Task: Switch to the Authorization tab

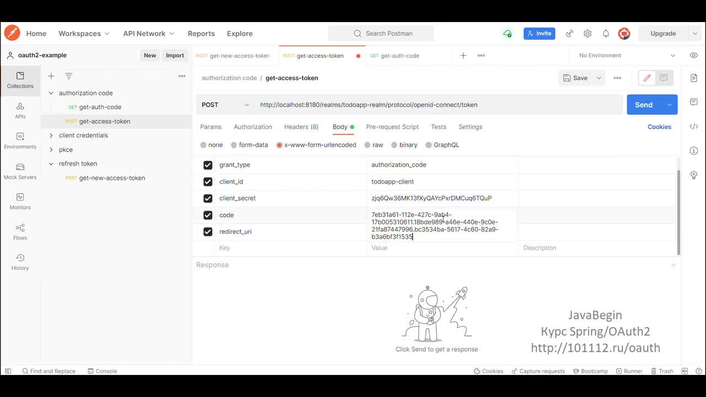Action: pyautogui.click(x=253, y=127)
